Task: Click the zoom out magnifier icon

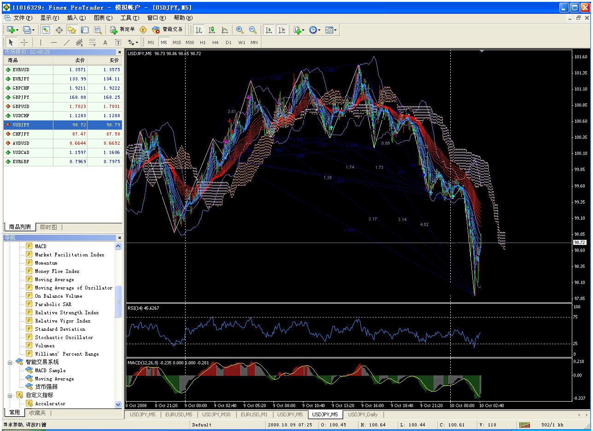Action: [x=252, y=30]
